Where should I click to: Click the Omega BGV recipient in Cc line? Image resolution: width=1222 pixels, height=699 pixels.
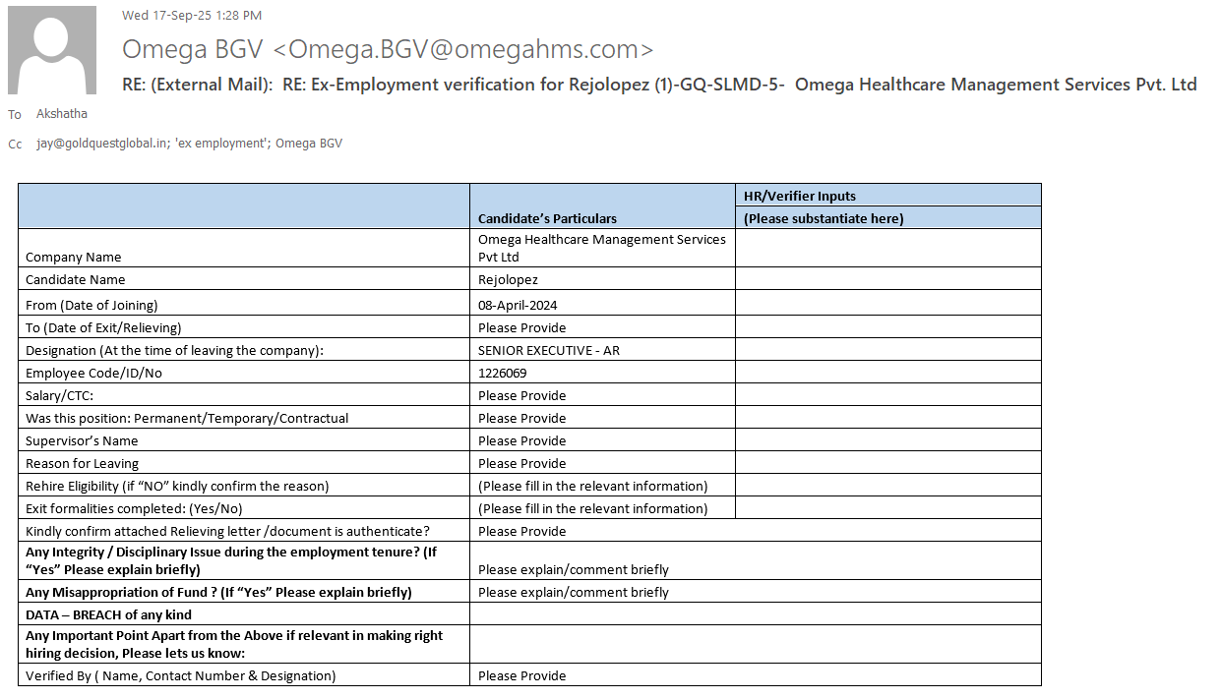click(309, 144)
